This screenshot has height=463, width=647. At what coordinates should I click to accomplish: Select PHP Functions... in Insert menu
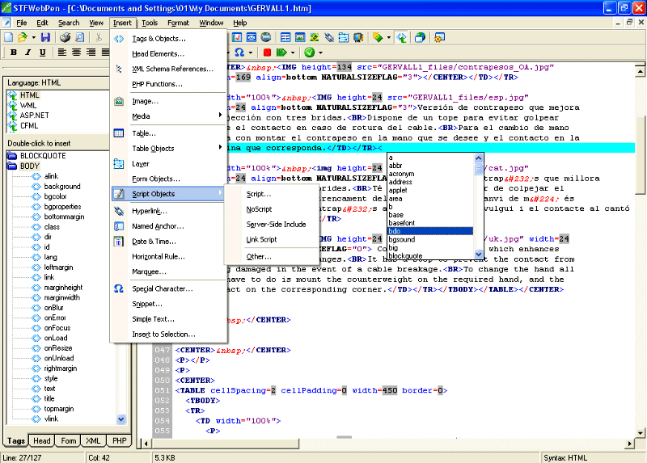pyautogui.click(x=157, y=84)
